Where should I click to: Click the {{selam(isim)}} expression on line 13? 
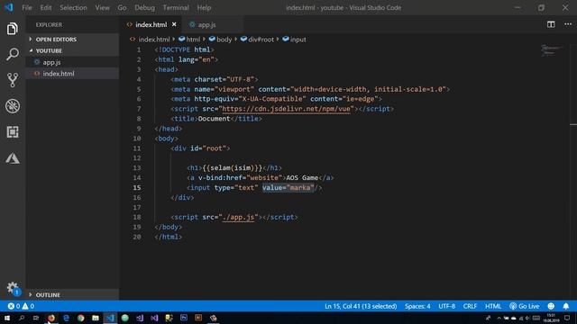point(233,168)
